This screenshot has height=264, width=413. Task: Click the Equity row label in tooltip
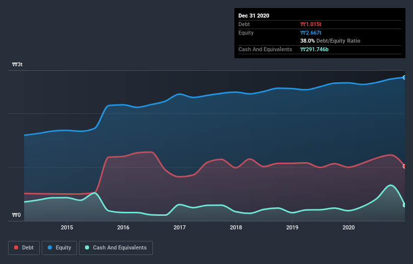(x=246, y=33)
